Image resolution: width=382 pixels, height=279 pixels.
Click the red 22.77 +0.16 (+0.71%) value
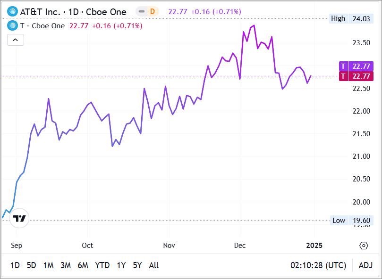[x=106, y=26]
